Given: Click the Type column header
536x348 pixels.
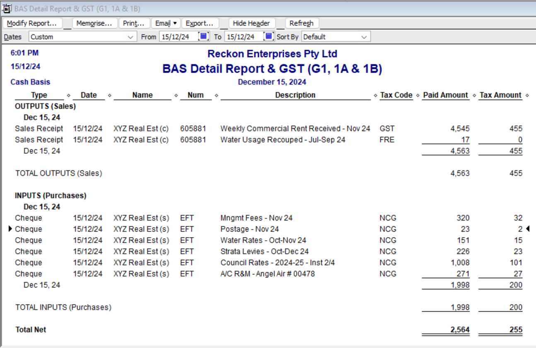Looking at the screenshot, I should tap(39, 95).
